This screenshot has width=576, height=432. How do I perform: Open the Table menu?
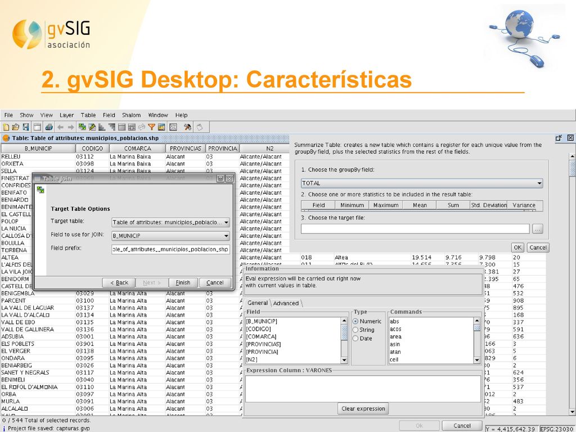[x=88, y=115]
